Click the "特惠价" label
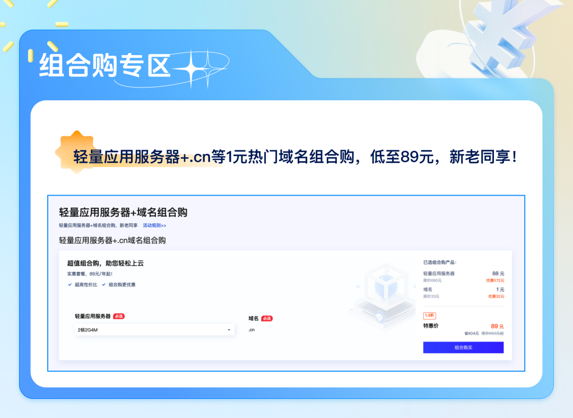The width and height of the screenshot is (573, 418). 431,326
